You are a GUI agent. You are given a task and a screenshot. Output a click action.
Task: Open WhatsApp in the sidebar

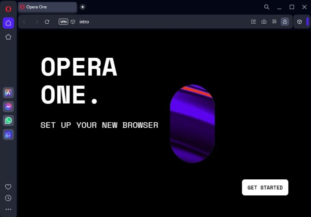pos(8,120)
